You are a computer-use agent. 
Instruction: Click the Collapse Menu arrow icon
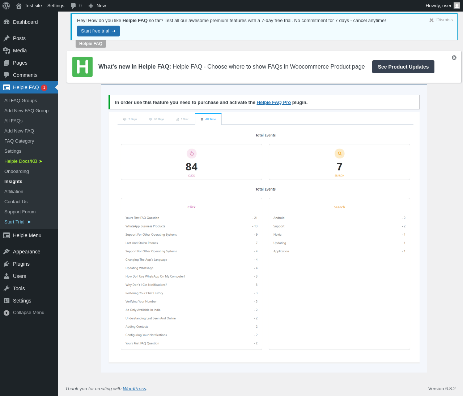click(x=7, y=313)
